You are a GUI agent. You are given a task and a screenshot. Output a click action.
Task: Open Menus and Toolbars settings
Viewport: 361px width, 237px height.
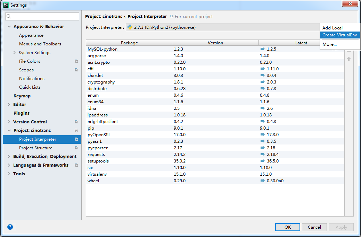(x=40, y=44)
